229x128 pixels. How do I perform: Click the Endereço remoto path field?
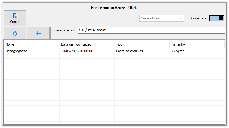[x=151, y=30]
